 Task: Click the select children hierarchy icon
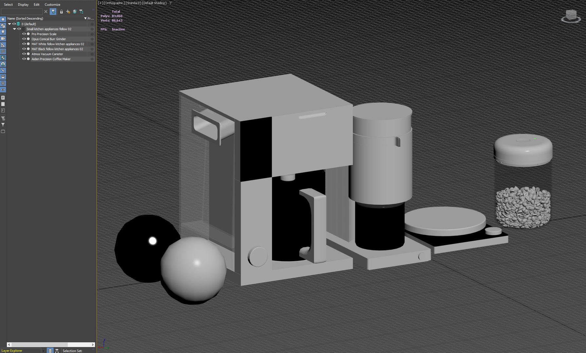click(81, 11)
